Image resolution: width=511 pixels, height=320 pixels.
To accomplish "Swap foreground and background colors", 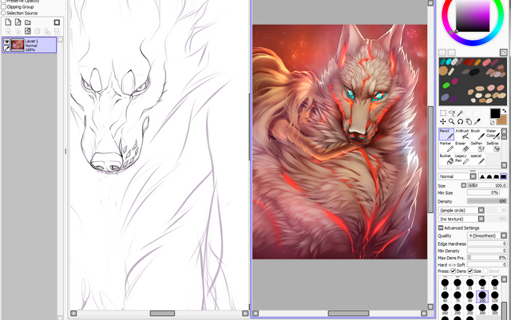I will tap(505, 111).
